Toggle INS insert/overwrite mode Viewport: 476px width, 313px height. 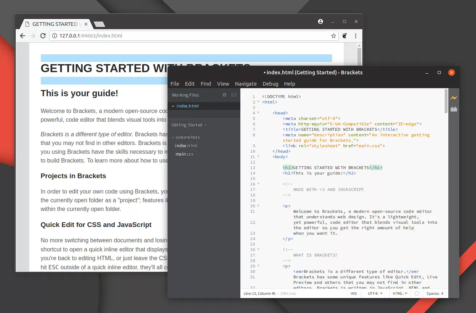354,293
